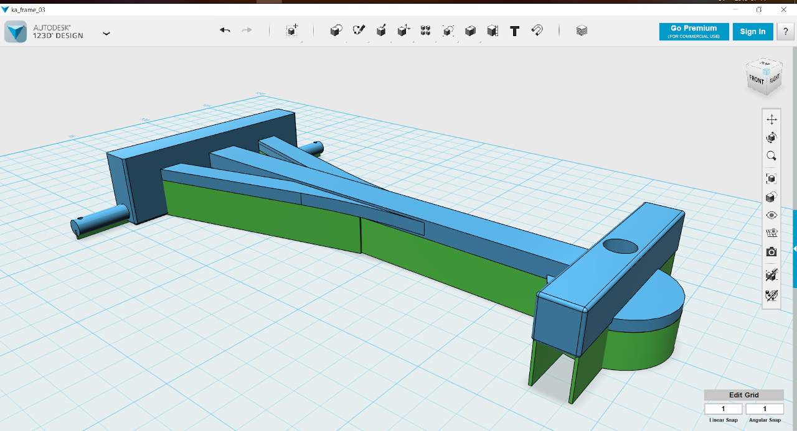The width and height of the screenshot is (797, 431).
Task: Select the Pan navigation tool
Action: 771,119
